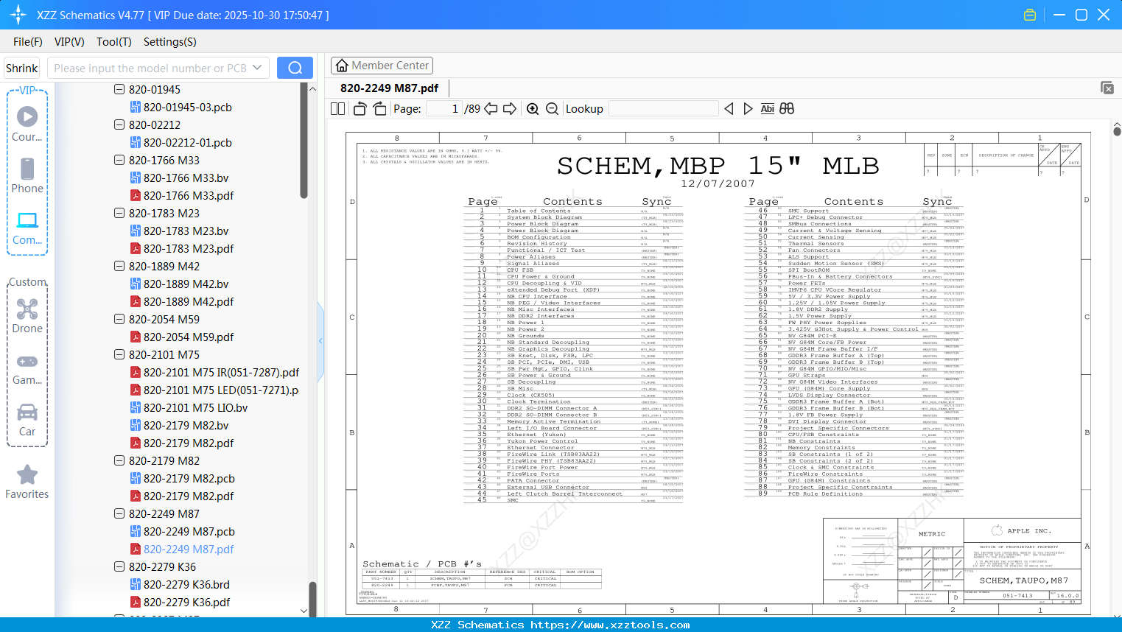Find previous lookup result
Image resolution: width=1122 pixels, height=632 pixels.
(729, 109)
